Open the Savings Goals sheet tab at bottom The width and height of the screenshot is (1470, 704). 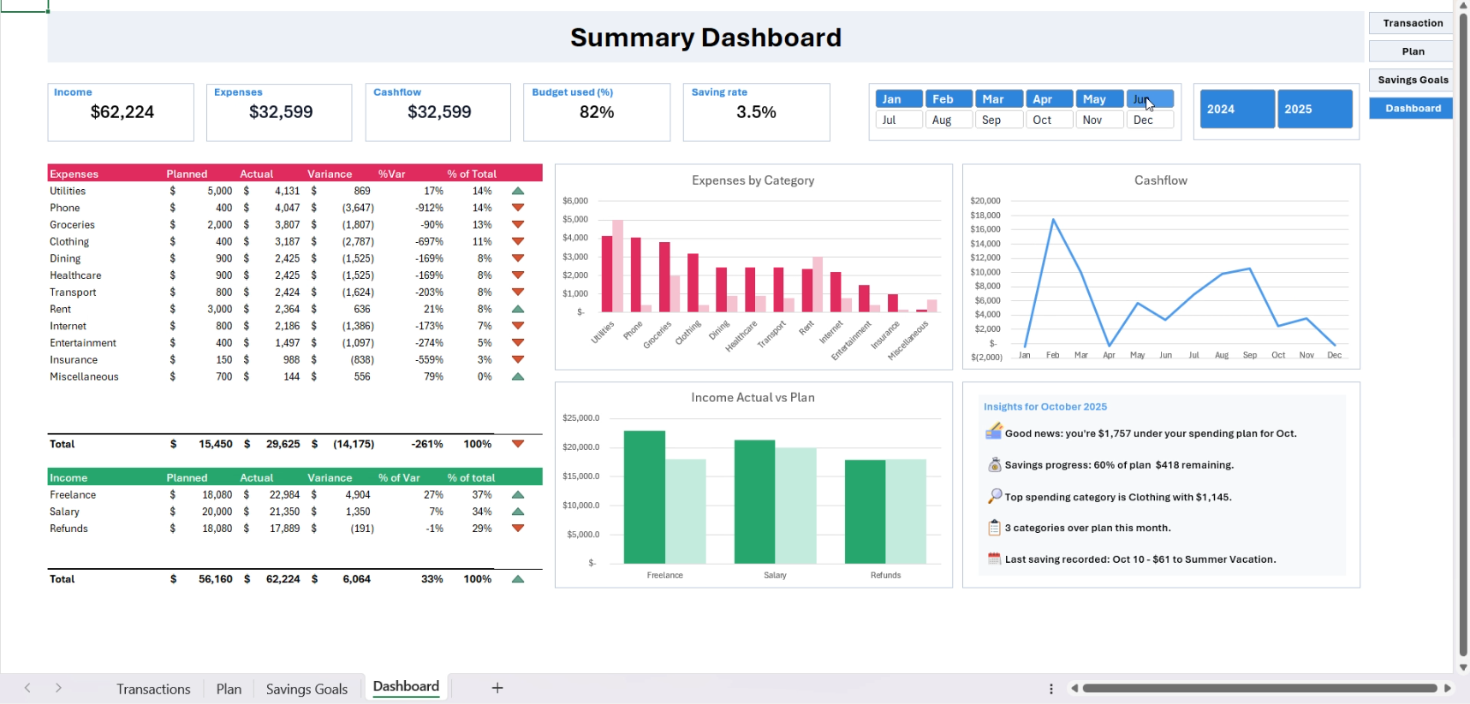point(306,689)
